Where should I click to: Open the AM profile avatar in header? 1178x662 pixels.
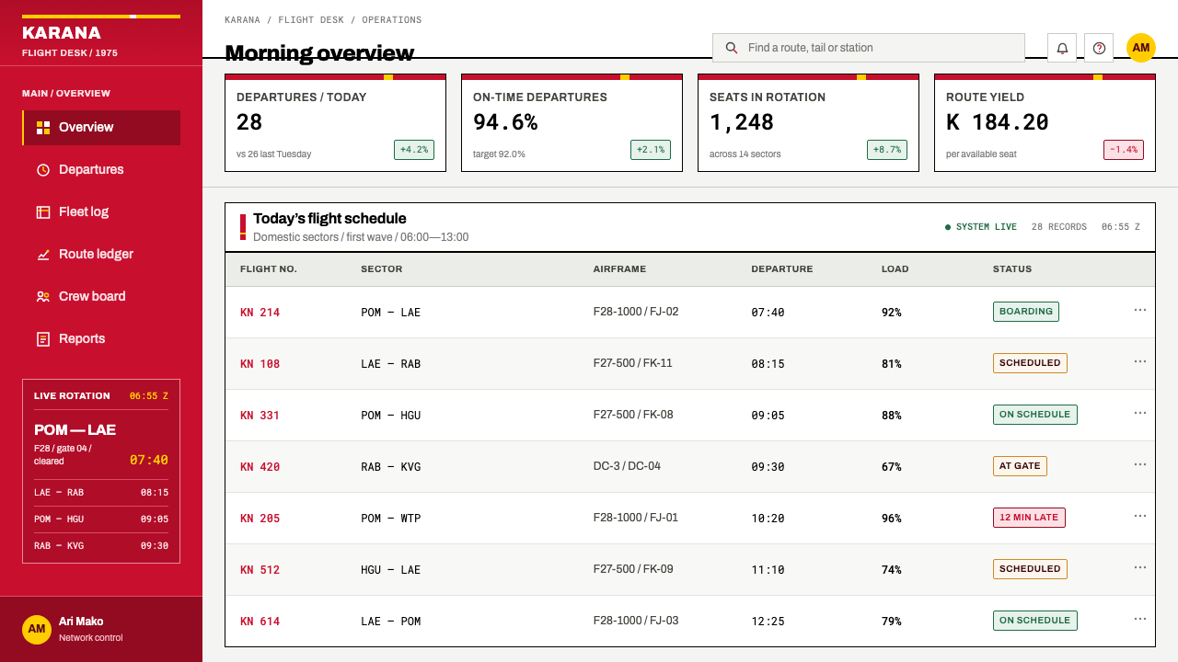pos(1141,48)
